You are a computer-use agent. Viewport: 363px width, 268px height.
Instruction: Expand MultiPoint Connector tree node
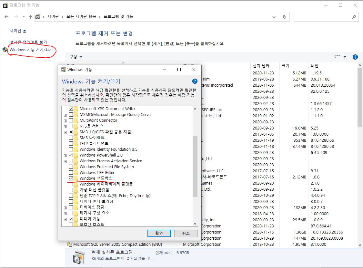65,120
